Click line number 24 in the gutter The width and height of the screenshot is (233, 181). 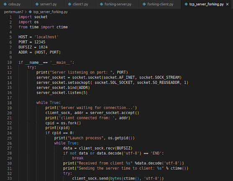[10, 133]
